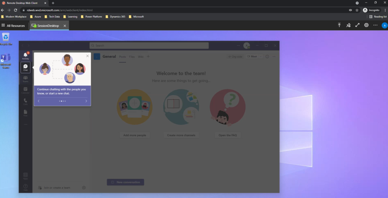The height and width of the screenshot is (198, 388).
Task: Click the Teams search box
Action: coord(149,45)
